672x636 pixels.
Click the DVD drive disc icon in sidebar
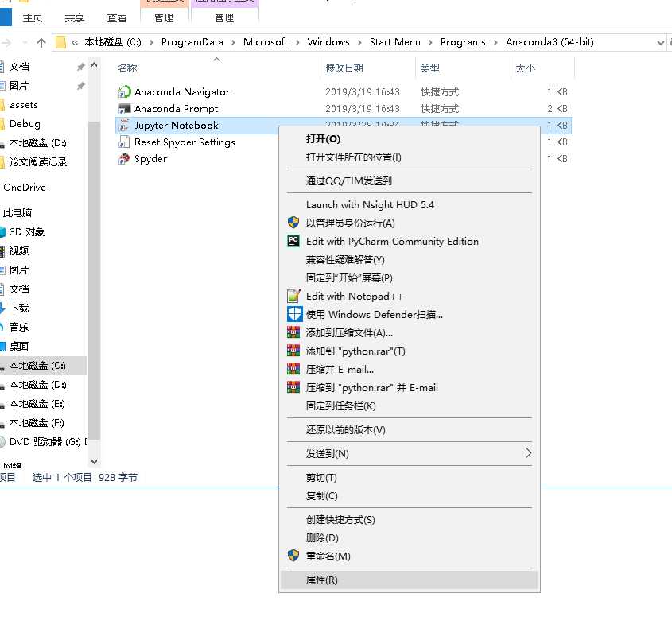[x=2, y=441]
